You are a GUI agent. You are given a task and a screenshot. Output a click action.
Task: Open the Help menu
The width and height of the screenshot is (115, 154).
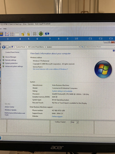click(5, 29)
